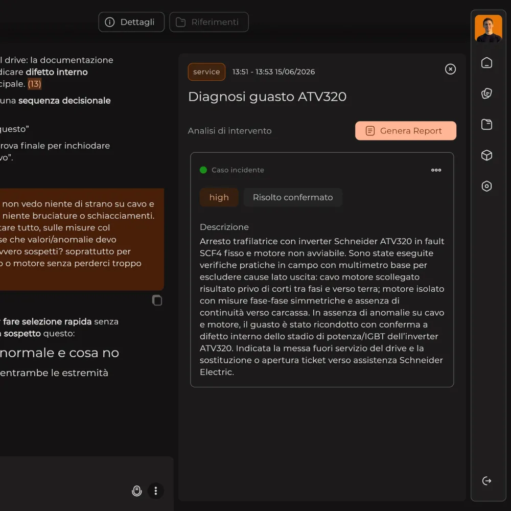Click the Descrizione heading
The height and width of the screenshot is (511, 511).
(224, 227)
